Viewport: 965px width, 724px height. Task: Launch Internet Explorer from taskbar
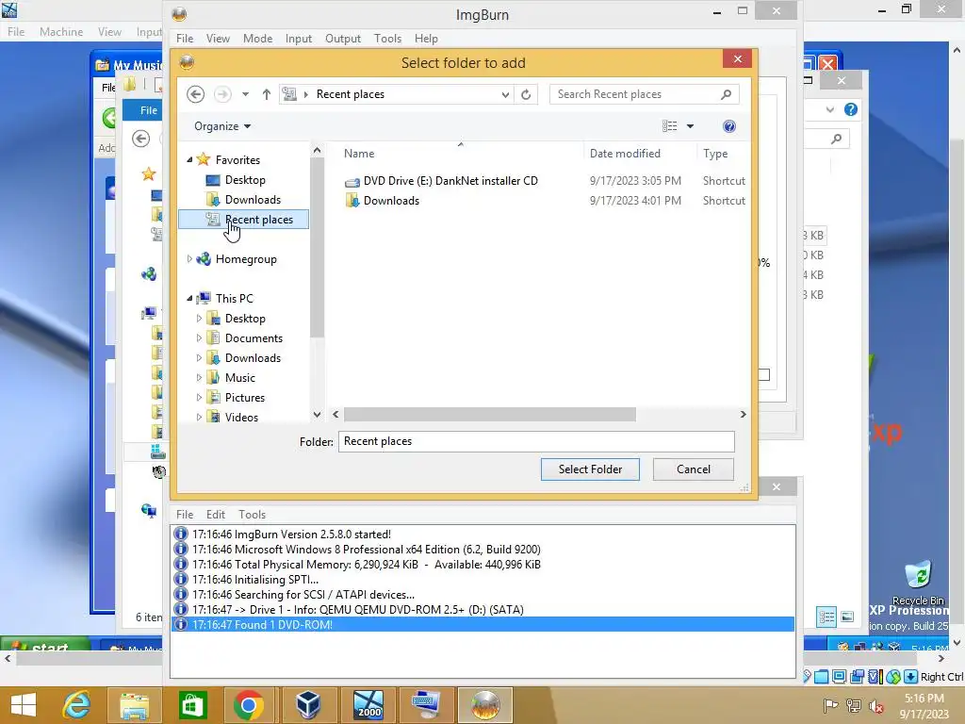pos(77,705)
